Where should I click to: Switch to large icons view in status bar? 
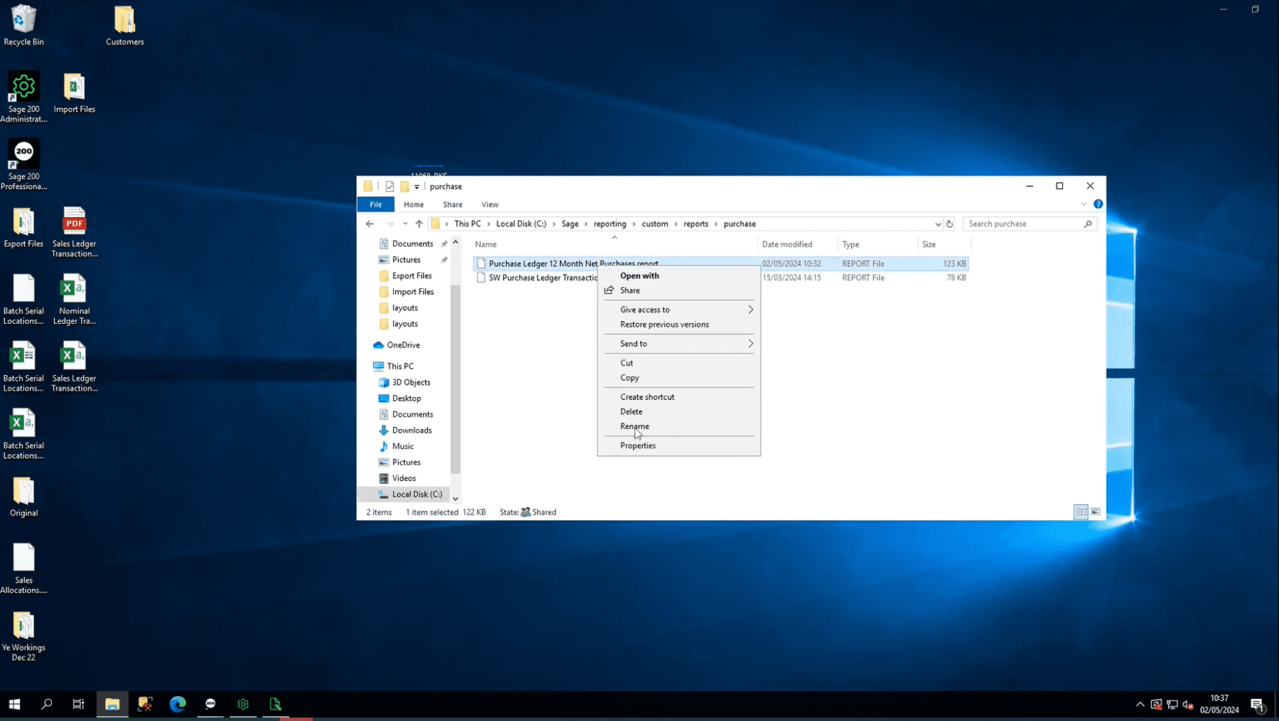(1096, 512)
